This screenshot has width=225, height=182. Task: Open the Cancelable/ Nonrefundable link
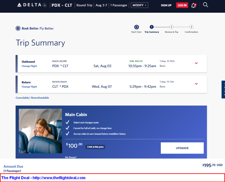(32, 98)
